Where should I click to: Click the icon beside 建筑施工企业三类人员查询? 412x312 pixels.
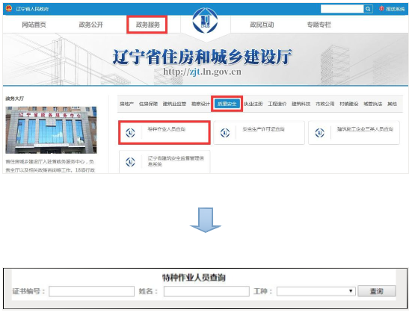pos(320,133)
